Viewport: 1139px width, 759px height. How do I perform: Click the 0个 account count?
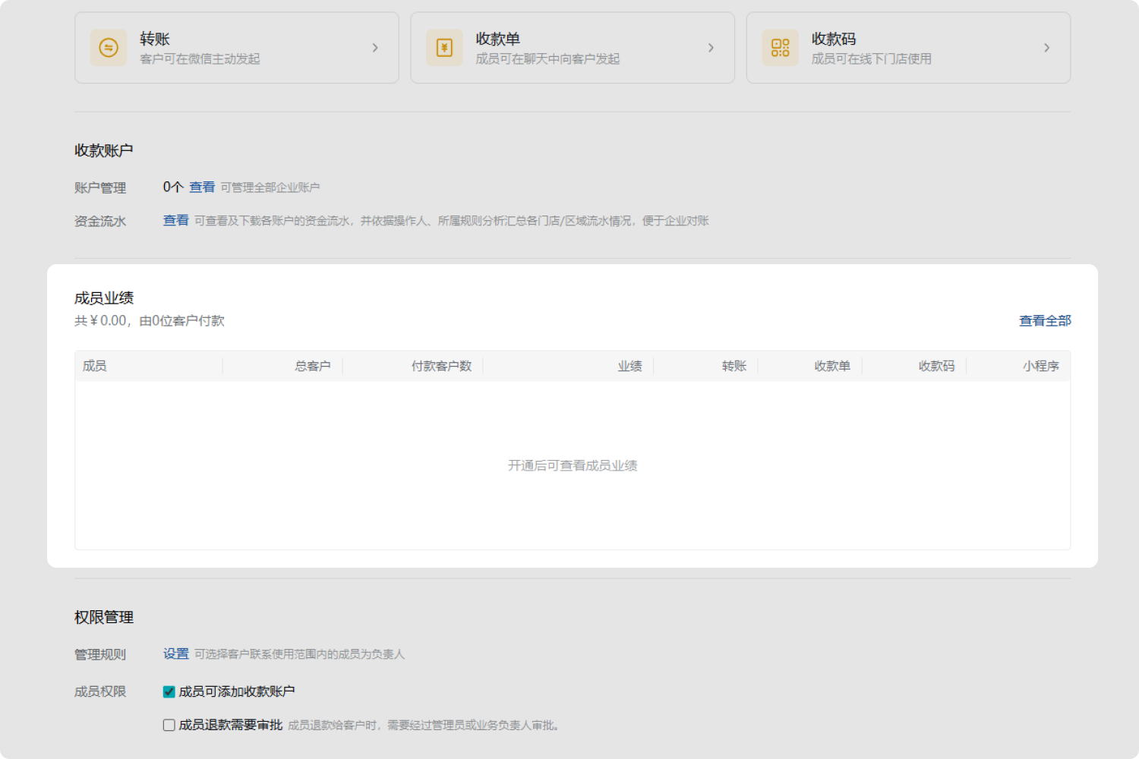tap(173, 187)
